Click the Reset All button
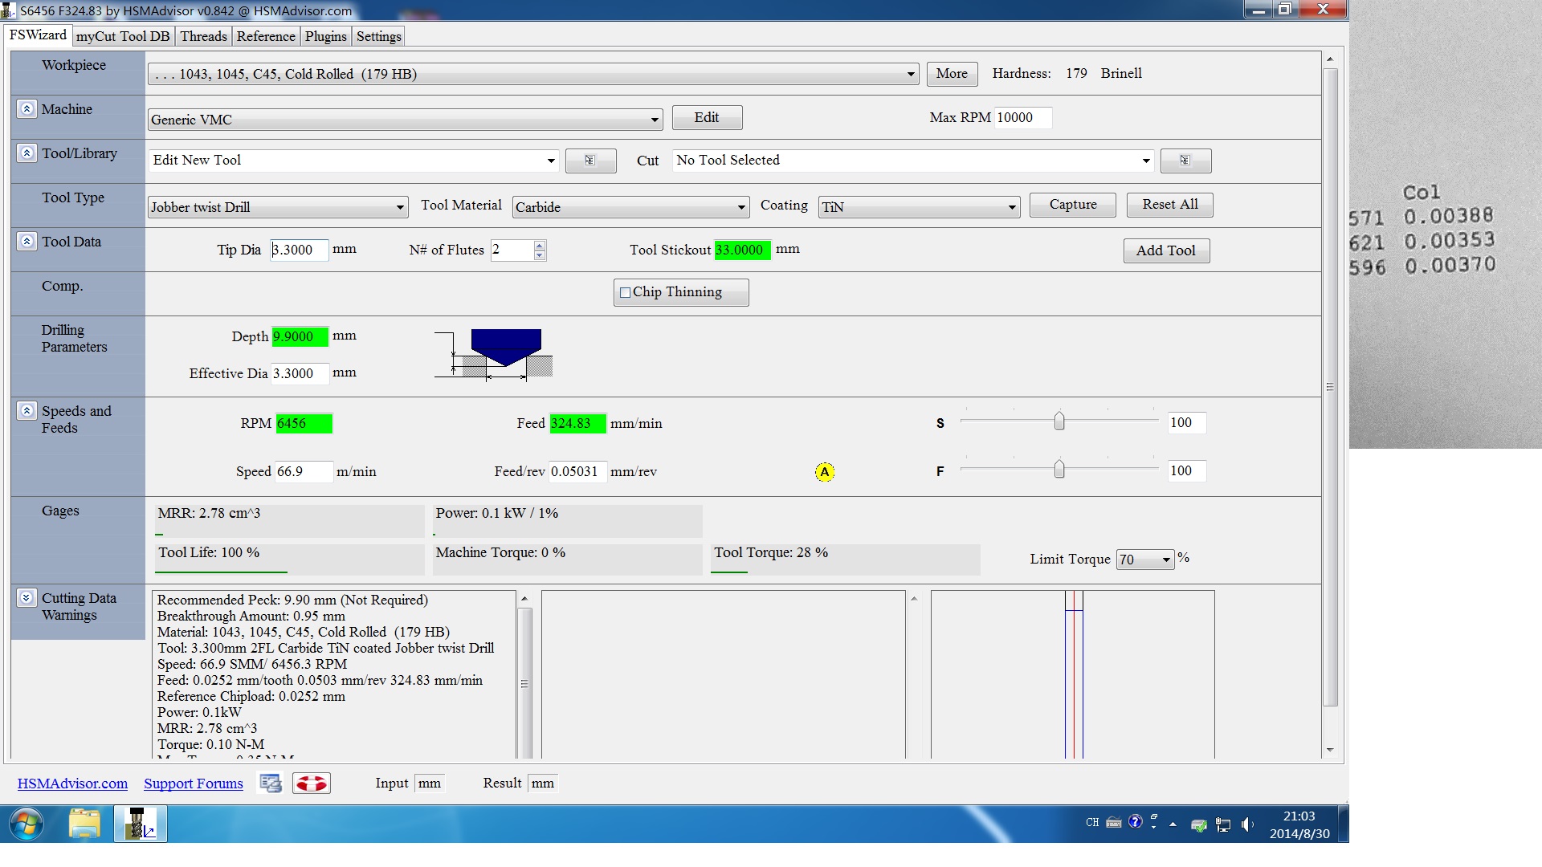 [1169, 205]
